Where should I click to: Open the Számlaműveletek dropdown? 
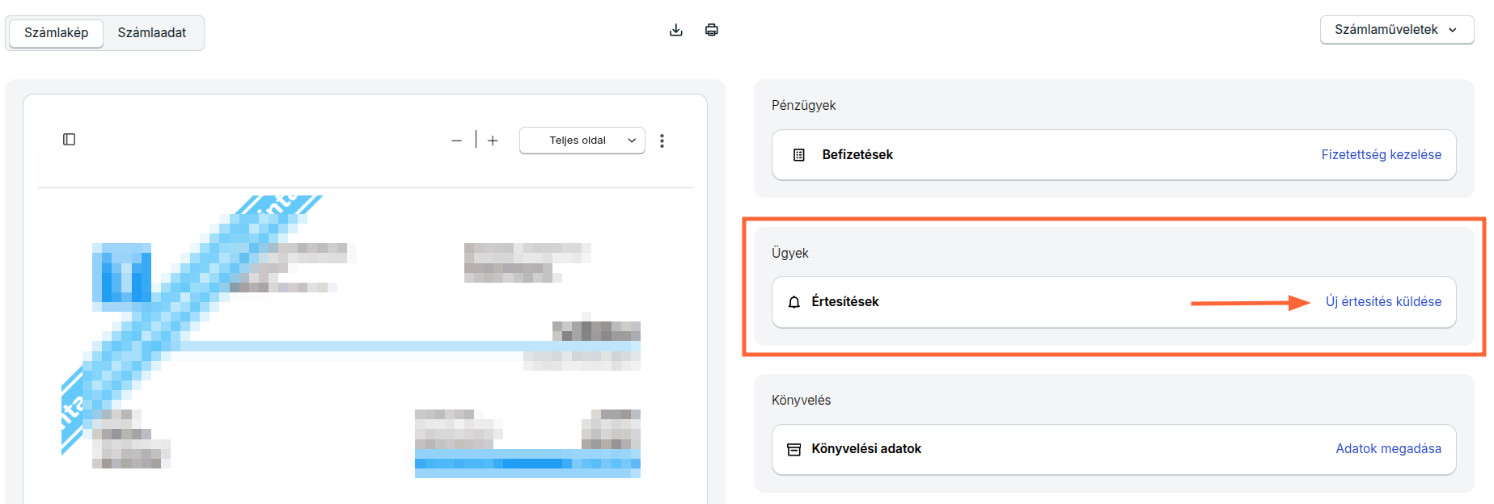1396,30
